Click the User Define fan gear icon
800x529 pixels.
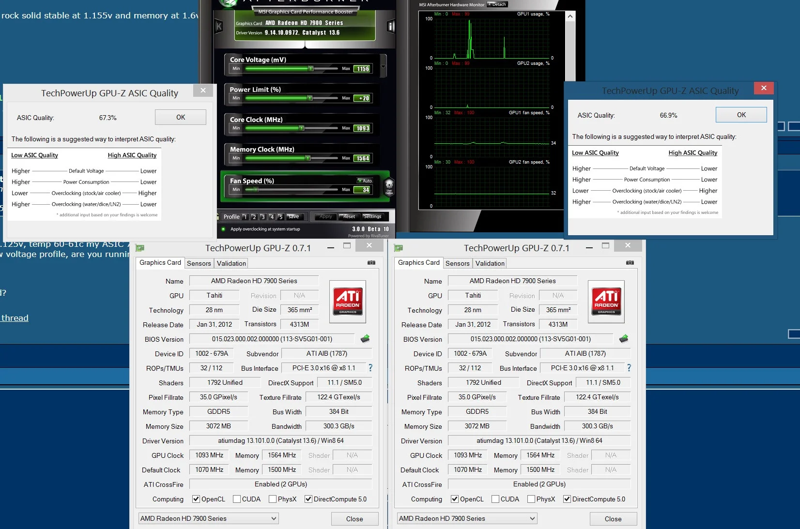[389, 186]
